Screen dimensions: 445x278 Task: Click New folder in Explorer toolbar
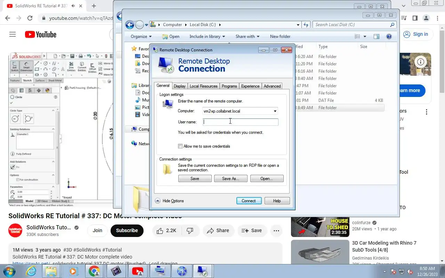coord(280,36)
